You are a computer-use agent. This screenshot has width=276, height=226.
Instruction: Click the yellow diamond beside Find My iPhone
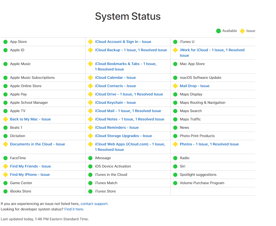click(x=5, y=175)
